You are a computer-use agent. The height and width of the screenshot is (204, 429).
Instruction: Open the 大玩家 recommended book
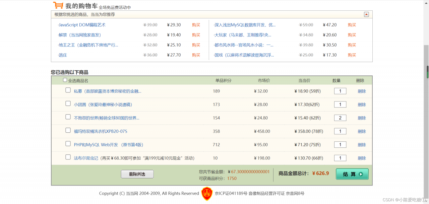[x=243, y=35]
